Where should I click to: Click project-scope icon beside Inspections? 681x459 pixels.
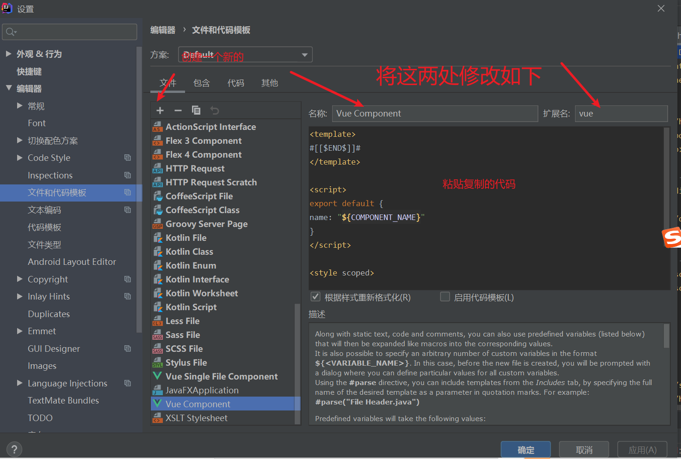click(x=128, y=175)
